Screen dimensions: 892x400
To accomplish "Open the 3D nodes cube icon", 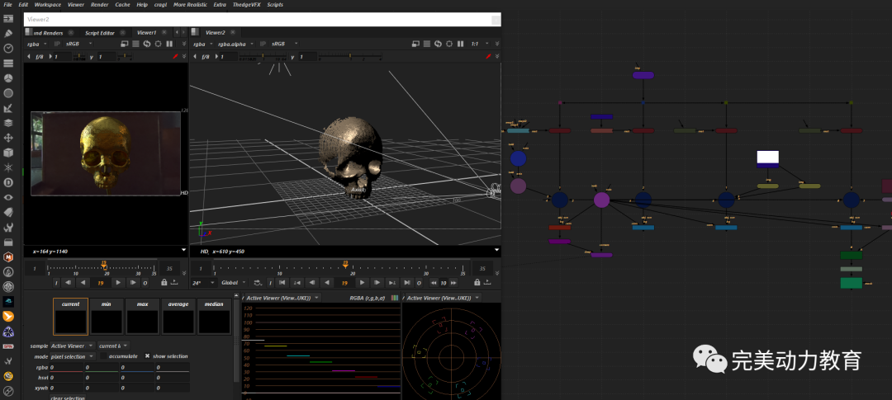I will tap(8, 153).
